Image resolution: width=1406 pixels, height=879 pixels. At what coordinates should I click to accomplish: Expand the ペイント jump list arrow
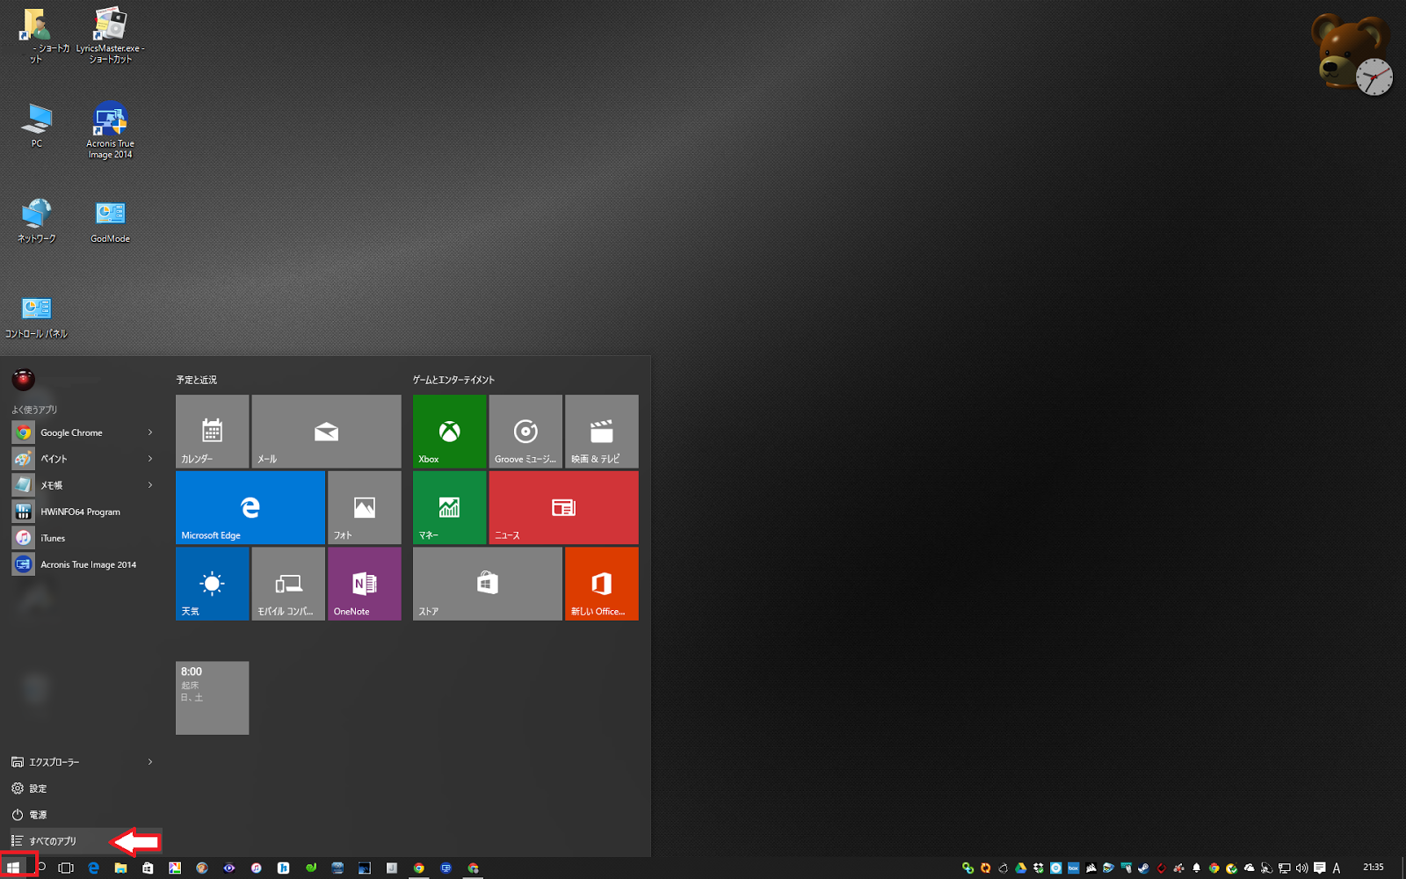pos(150,459)
